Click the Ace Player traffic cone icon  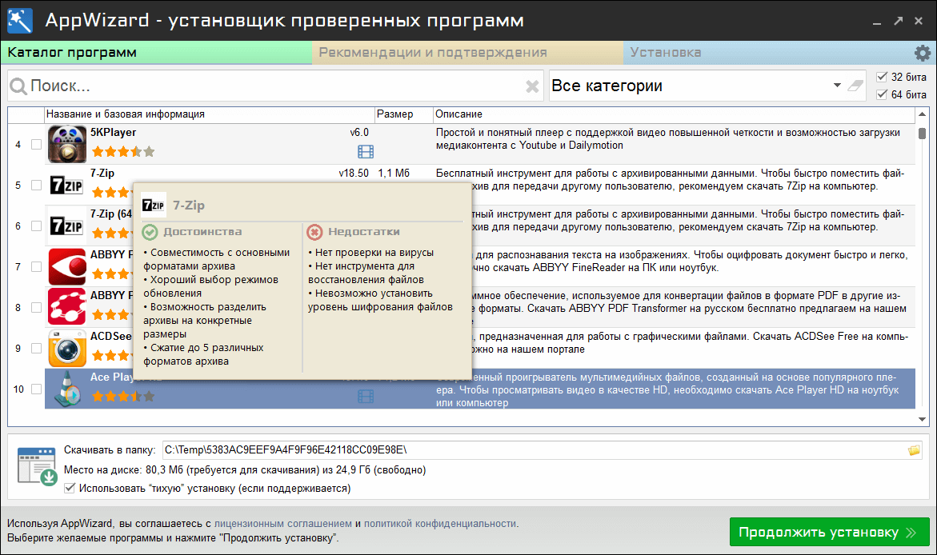[67, 389]
